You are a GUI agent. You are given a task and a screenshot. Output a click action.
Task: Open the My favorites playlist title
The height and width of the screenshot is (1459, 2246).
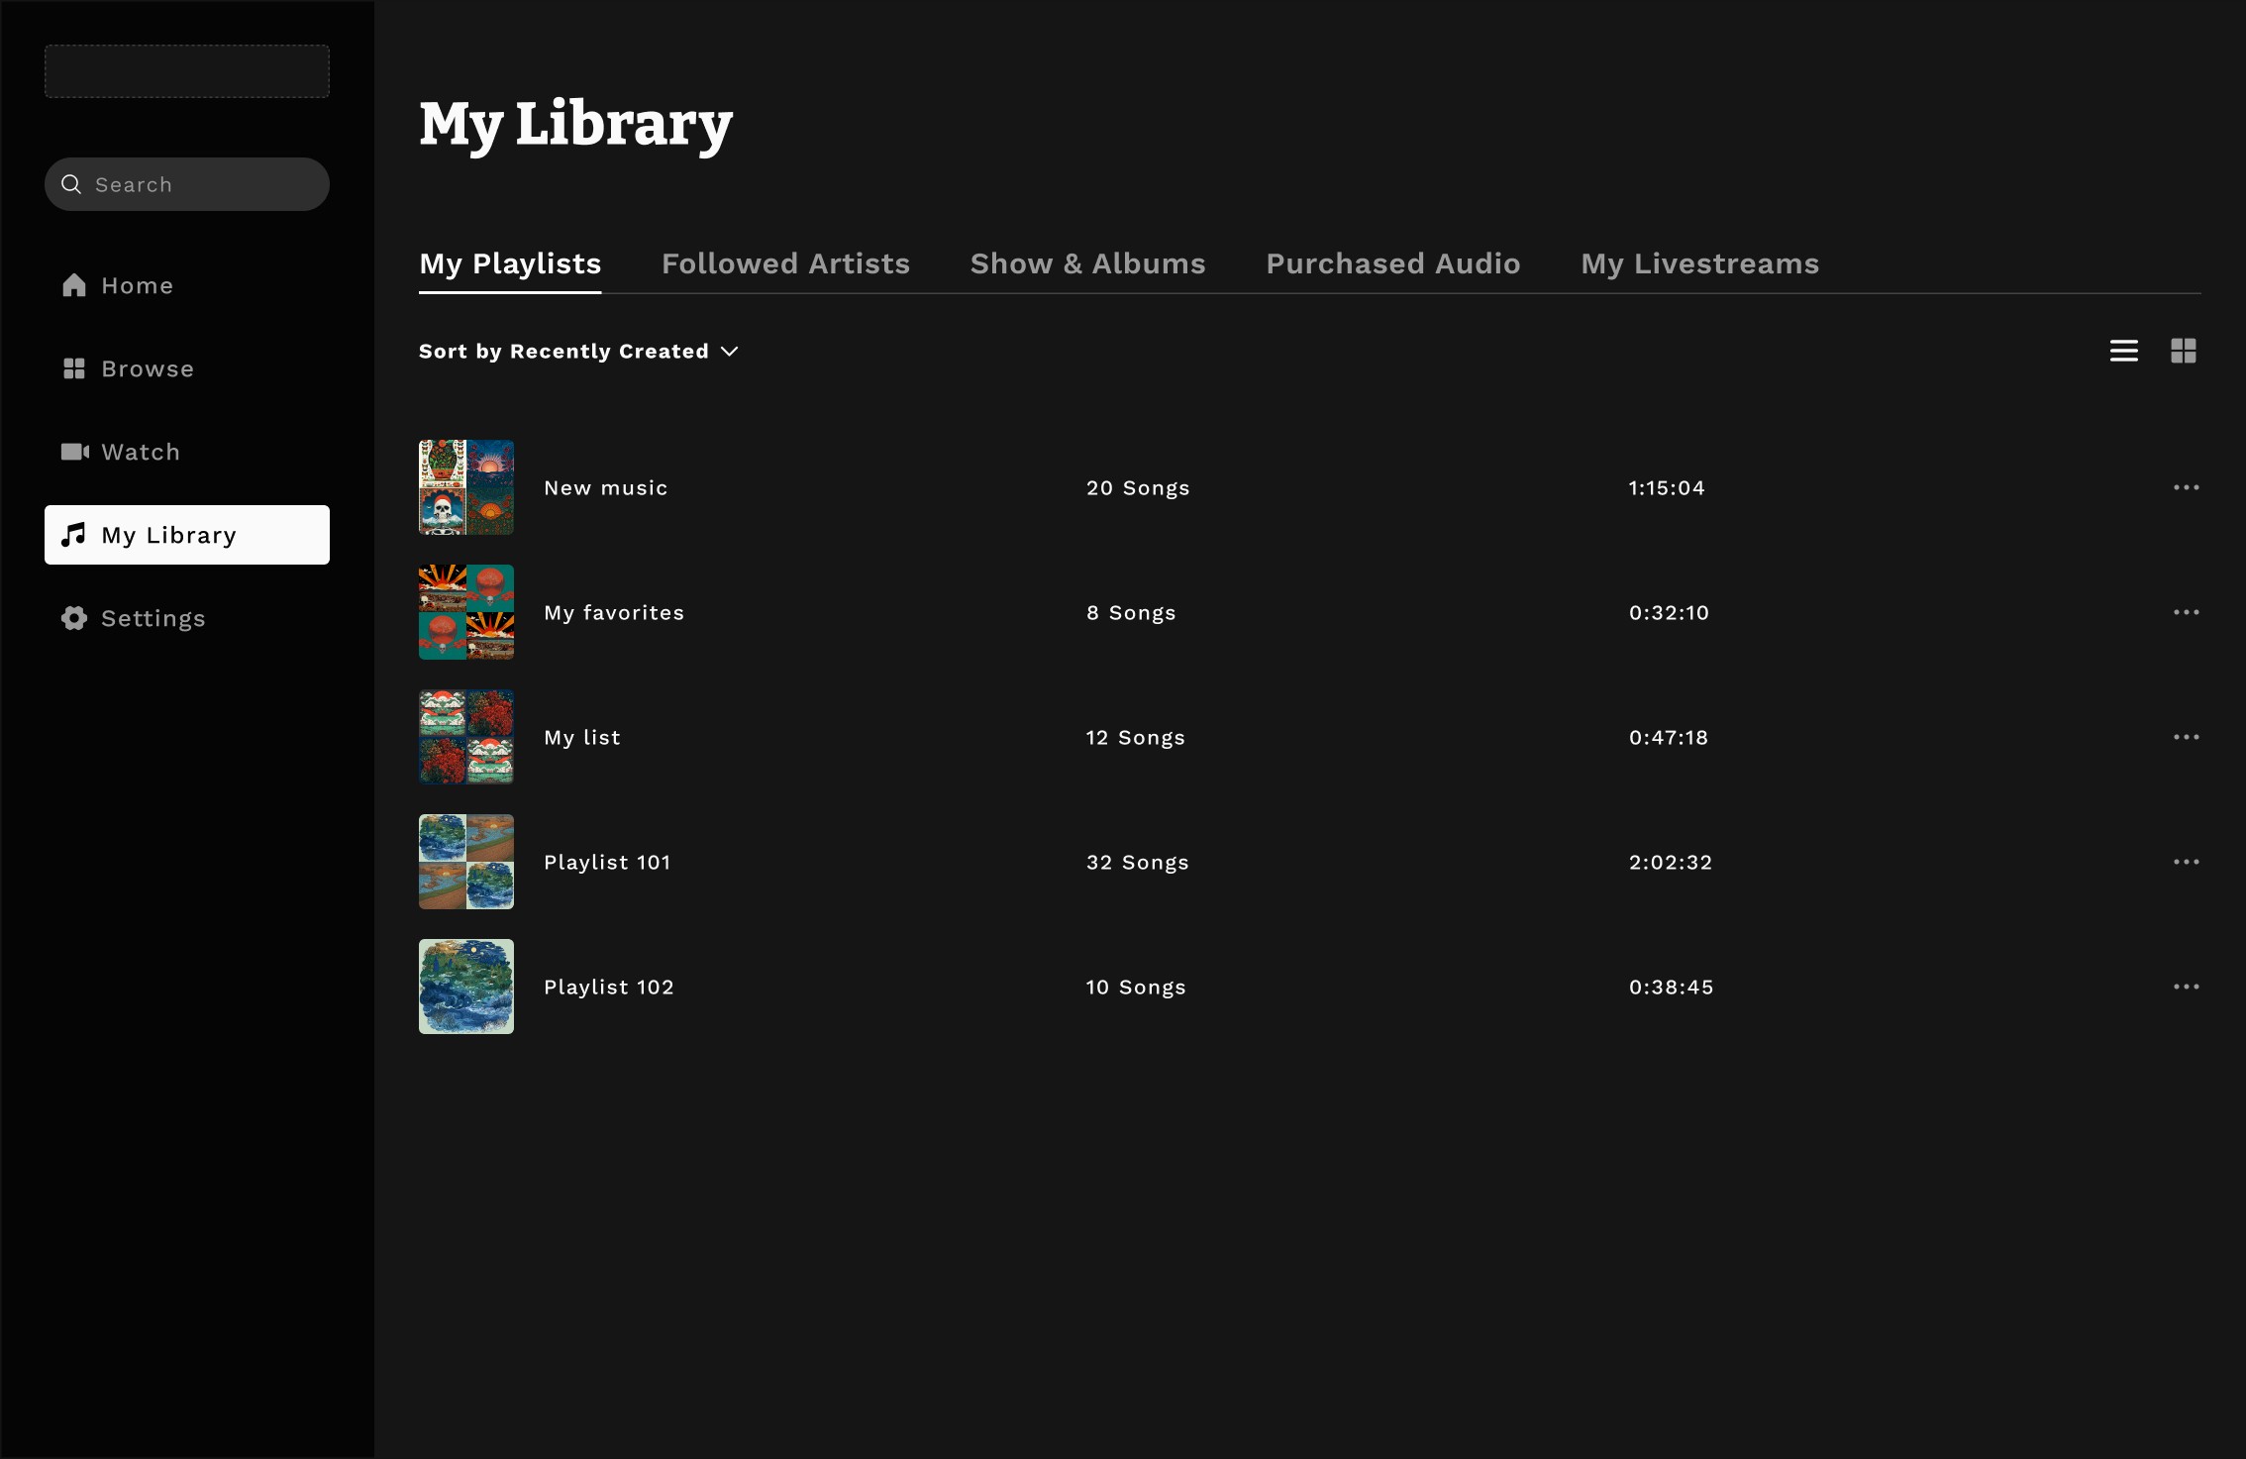pos(613,612)
